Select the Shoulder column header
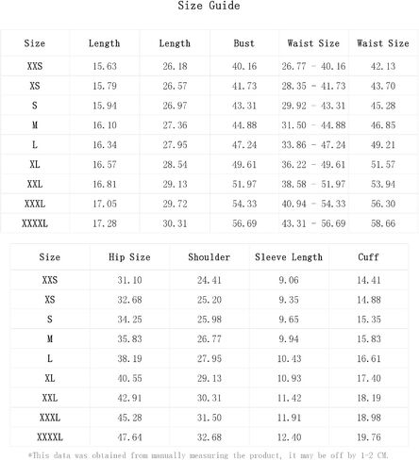This screenshot has width=419, height=460. coord(209,257)
